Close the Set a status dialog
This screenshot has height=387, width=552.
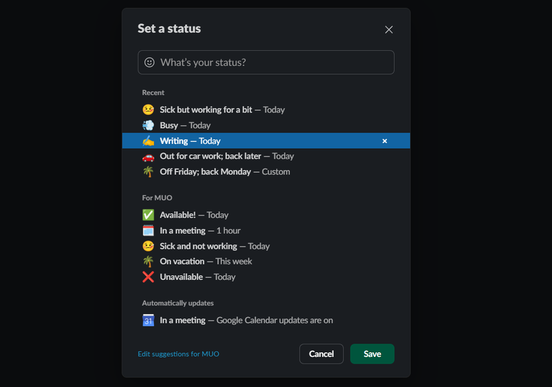coord(389,29)
